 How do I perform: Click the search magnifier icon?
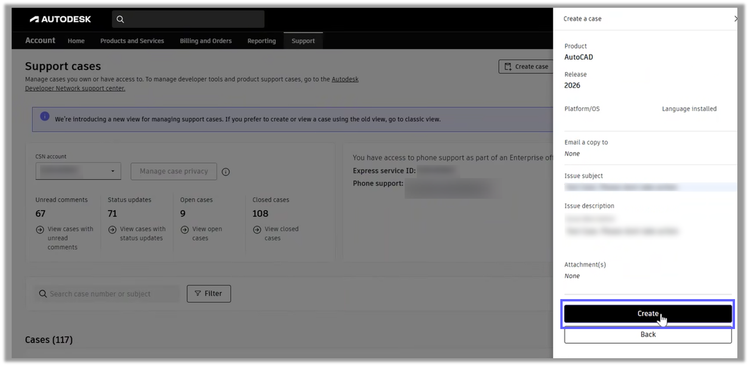point(120,19)
